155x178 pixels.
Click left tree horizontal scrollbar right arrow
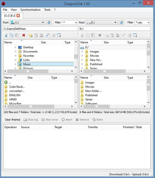72,71
